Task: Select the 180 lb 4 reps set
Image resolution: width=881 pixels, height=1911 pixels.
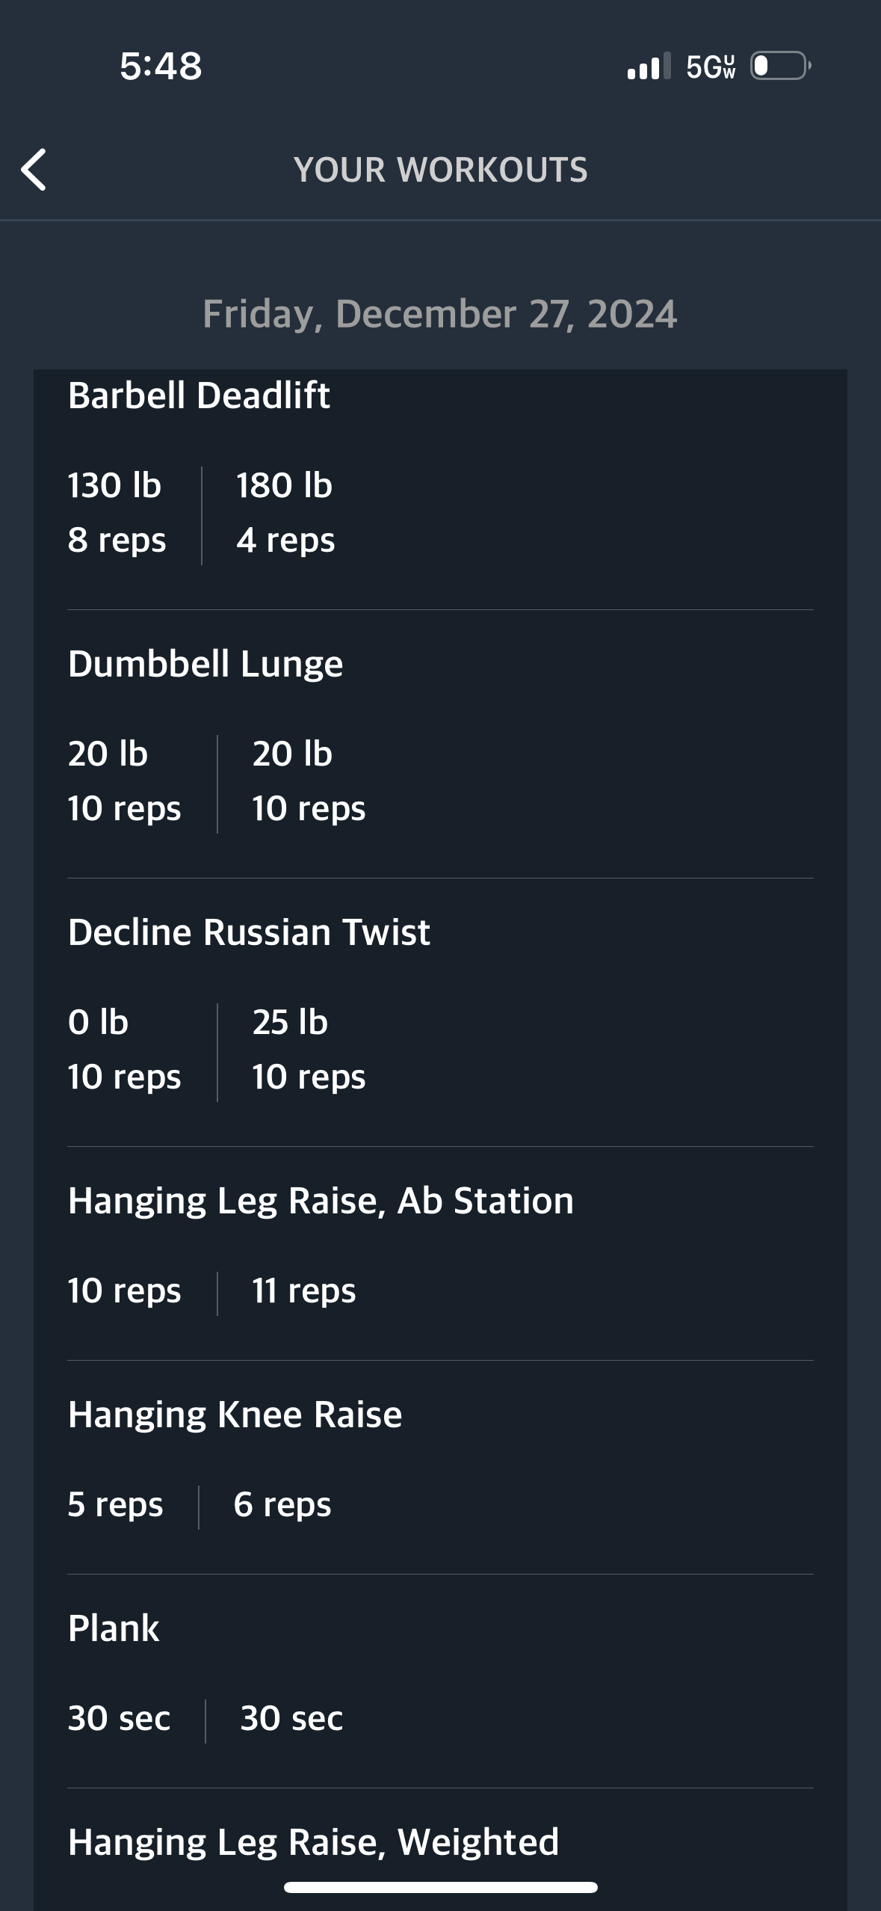Action: click(285, 512)
